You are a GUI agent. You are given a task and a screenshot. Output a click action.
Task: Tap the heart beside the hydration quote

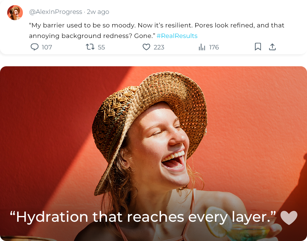[x=289, y=218]
